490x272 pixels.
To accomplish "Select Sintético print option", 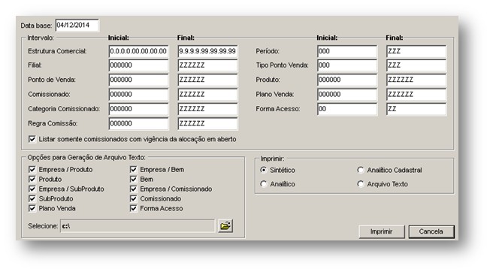I will pos(264,170).
